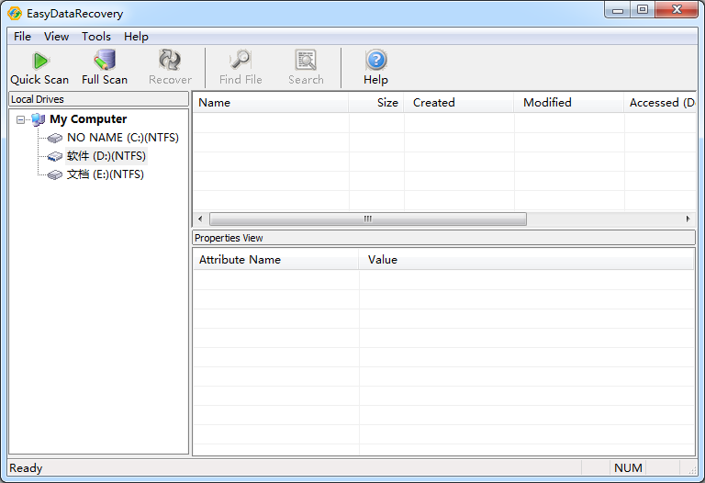Click the My Computer icon in the tree
This screenshot has width=705, height=483.
coord(38,119)
